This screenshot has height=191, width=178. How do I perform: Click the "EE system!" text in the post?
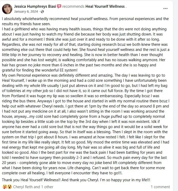pyautogui.click(x=69, y=70)
